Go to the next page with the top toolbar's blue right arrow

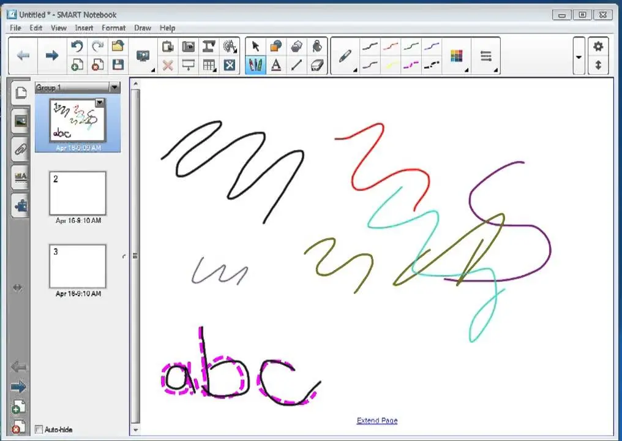(52, 56)
